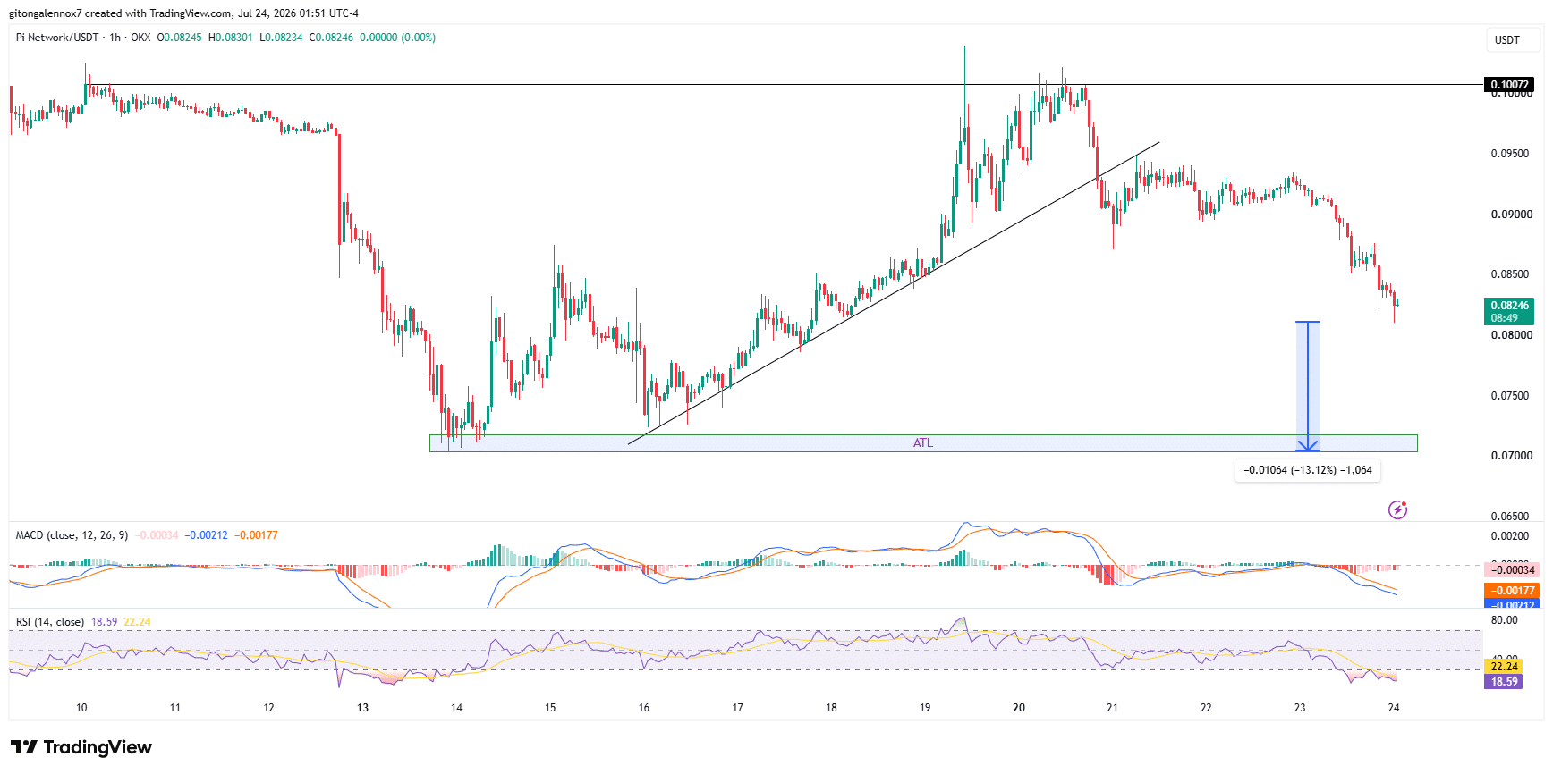Click the RSI moving average 22.24 tag

[x=1504, y=666]
